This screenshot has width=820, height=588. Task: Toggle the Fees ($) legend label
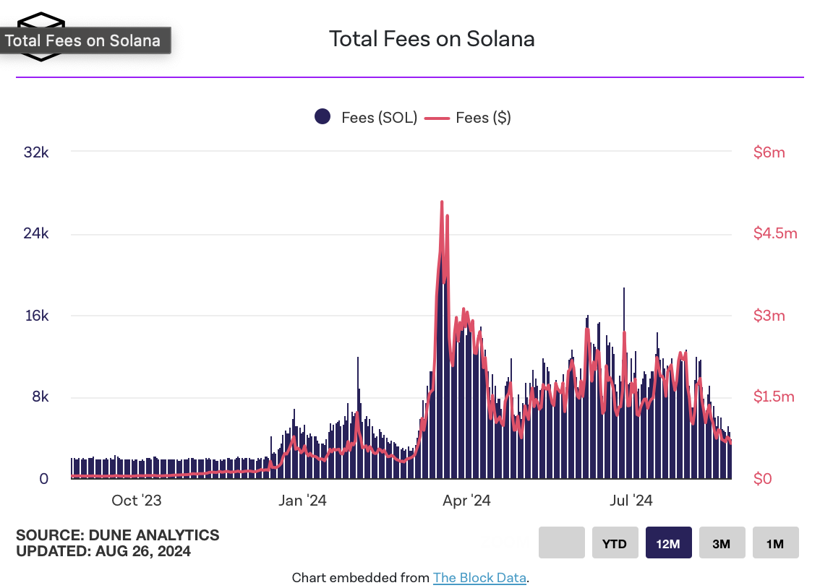(x=483, y=118)
